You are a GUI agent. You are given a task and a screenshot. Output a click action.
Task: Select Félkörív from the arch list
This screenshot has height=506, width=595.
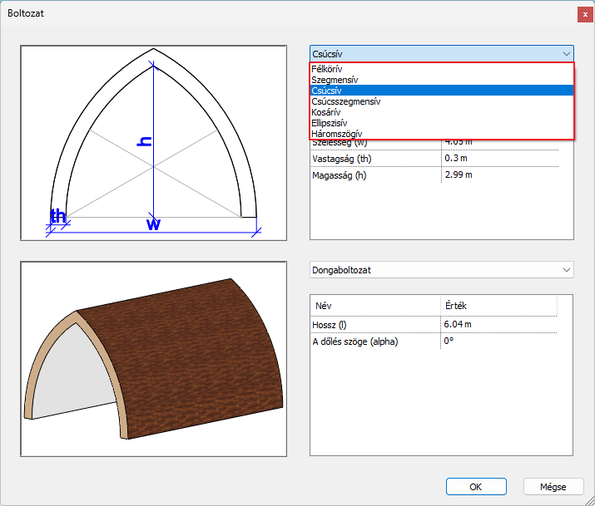click(x=327, y=69)
